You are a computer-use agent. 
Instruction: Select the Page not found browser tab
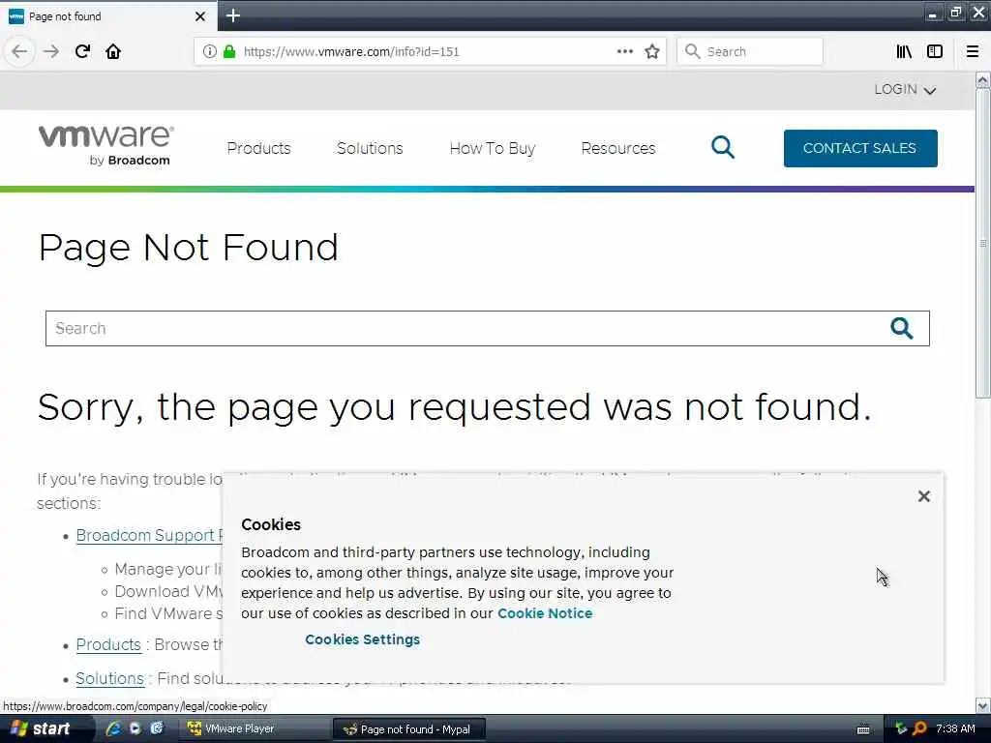click(107, 15)
